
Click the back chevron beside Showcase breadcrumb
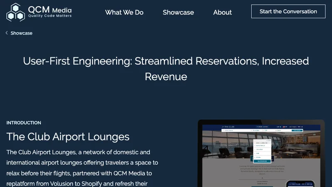(x=7, y=33)
